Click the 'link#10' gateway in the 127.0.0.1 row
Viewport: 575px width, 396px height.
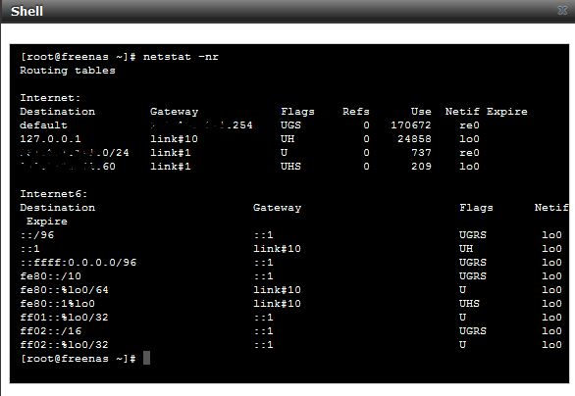[174, 139]
